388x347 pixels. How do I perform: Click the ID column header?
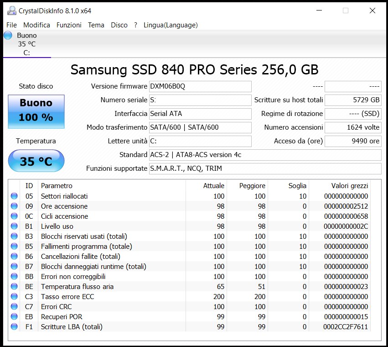pyautogui.click(x=29, y=186)
